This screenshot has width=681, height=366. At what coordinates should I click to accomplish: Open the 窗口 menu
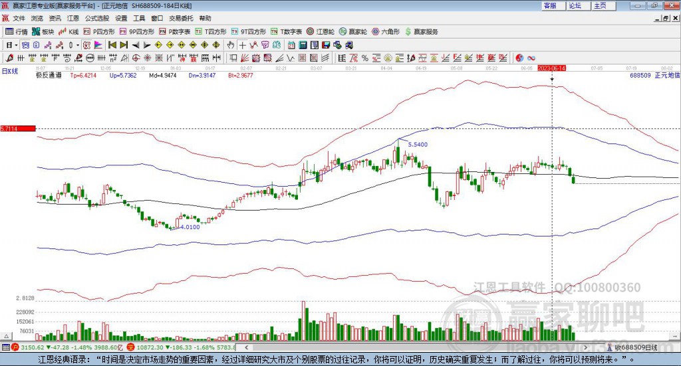pos(157,18)
